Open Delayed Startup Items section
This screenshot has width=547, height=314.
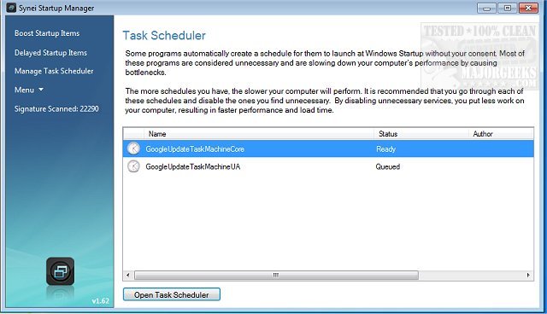tap(50, 53)
